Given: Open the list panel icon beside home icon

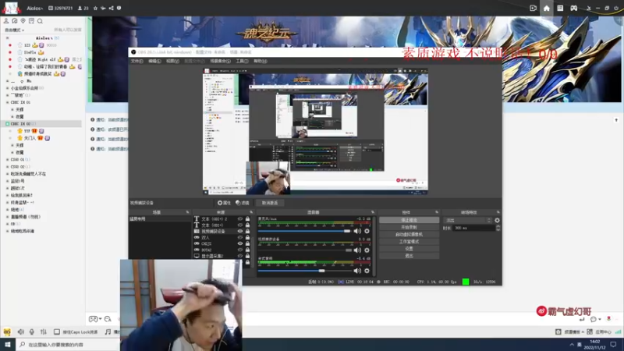Looking at the screenshot, I should [560, 8].
